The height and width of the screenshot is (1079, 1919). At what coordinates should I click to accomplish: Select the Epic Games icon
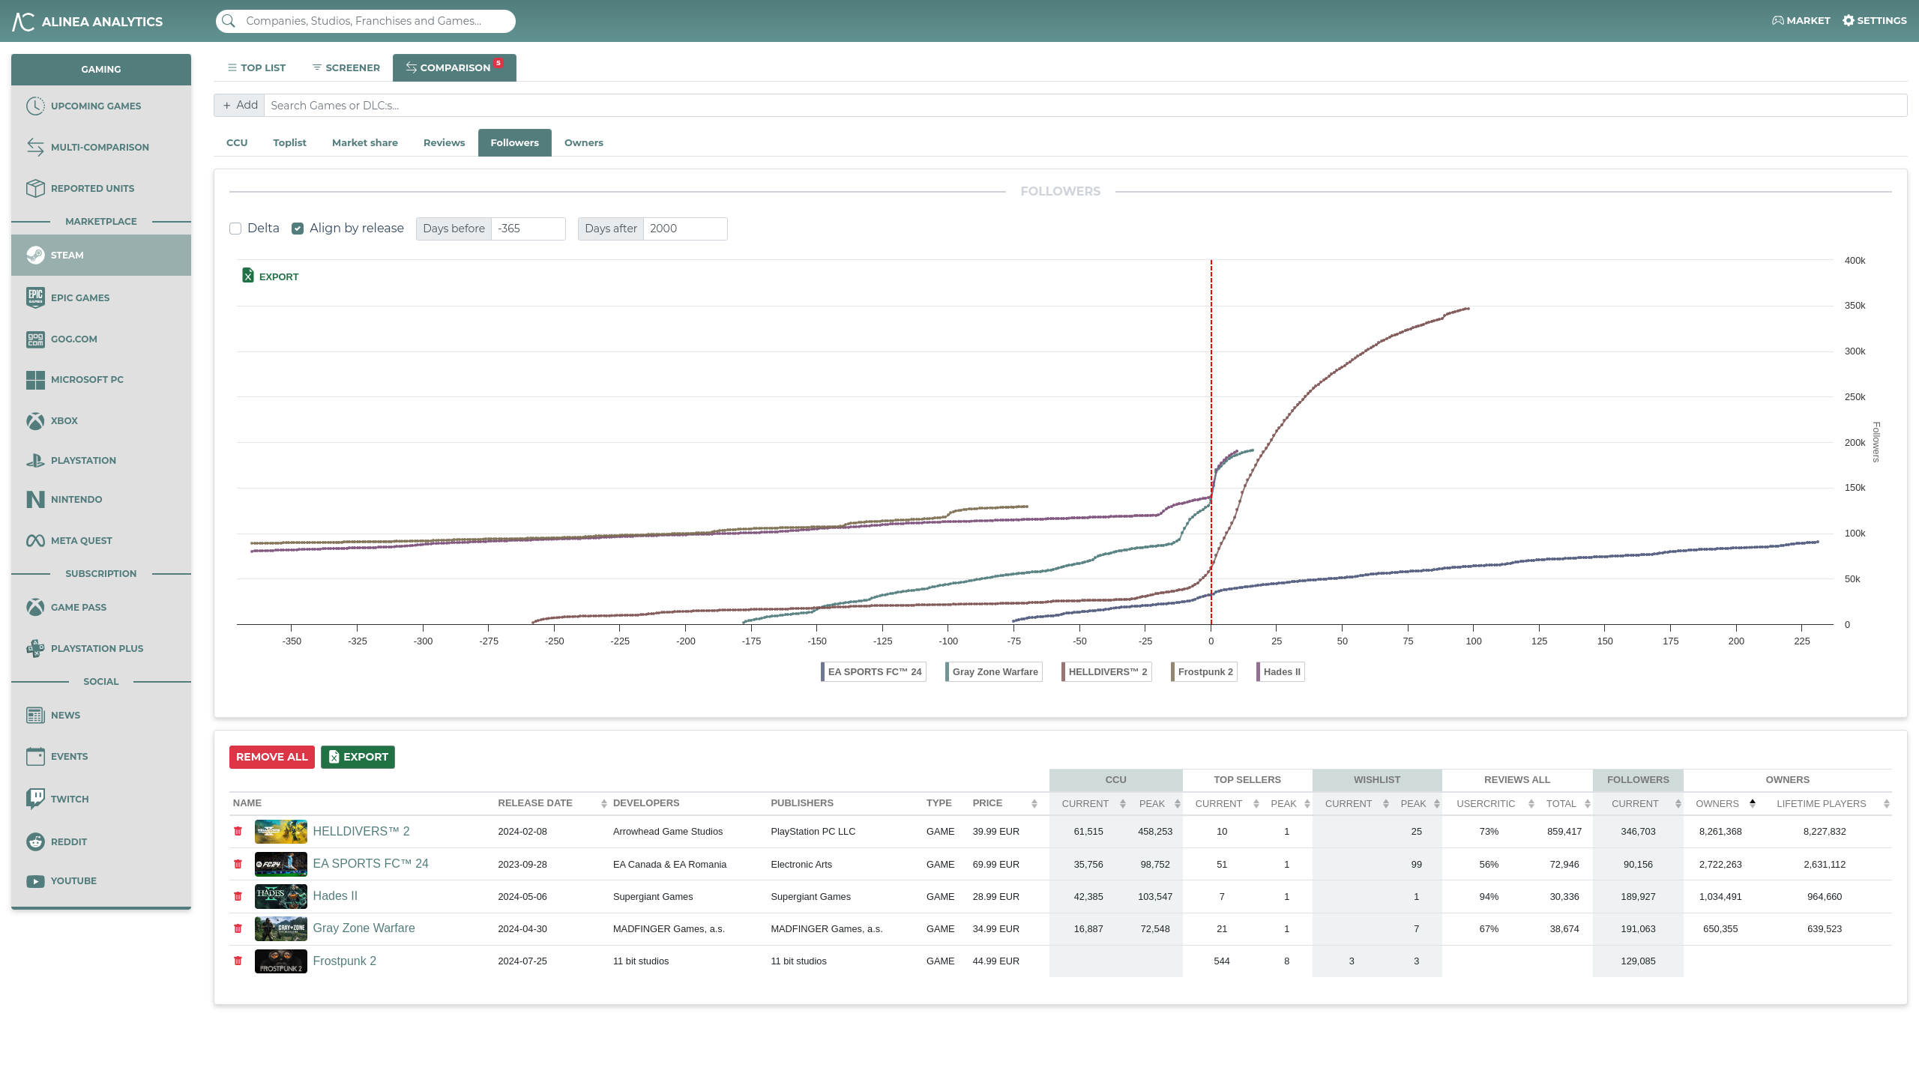point(35,297)
